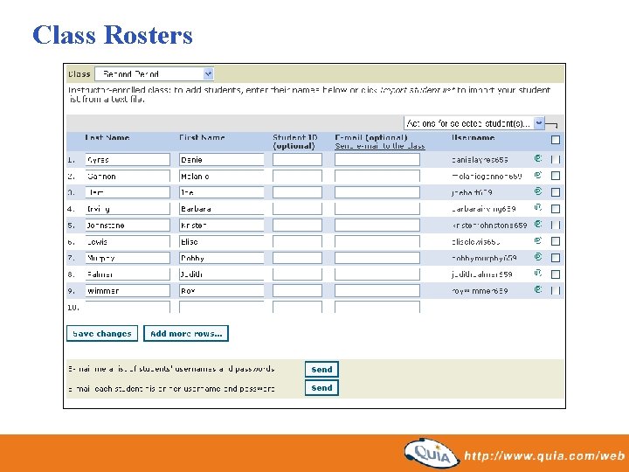Click the icon next to danielayres659 username
Screen dimensions: 629x472
point(538,158)
